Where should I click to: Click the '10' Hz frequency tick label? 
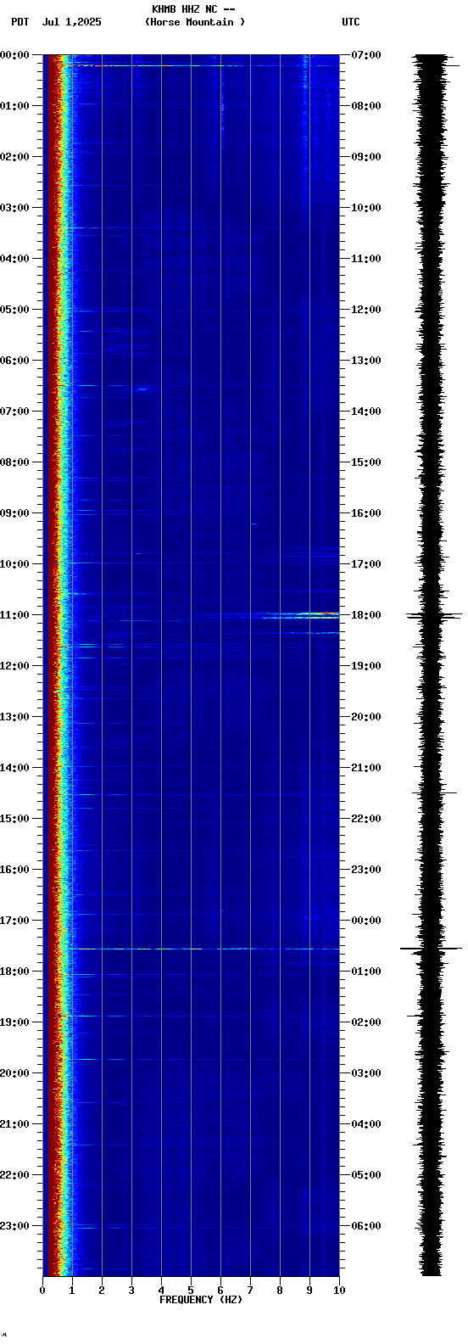tap(339, 1291)
